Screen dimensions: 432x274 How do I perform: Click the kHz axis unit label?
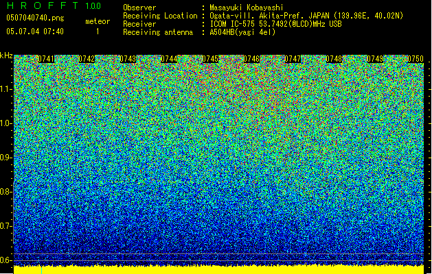pos(6,55)
